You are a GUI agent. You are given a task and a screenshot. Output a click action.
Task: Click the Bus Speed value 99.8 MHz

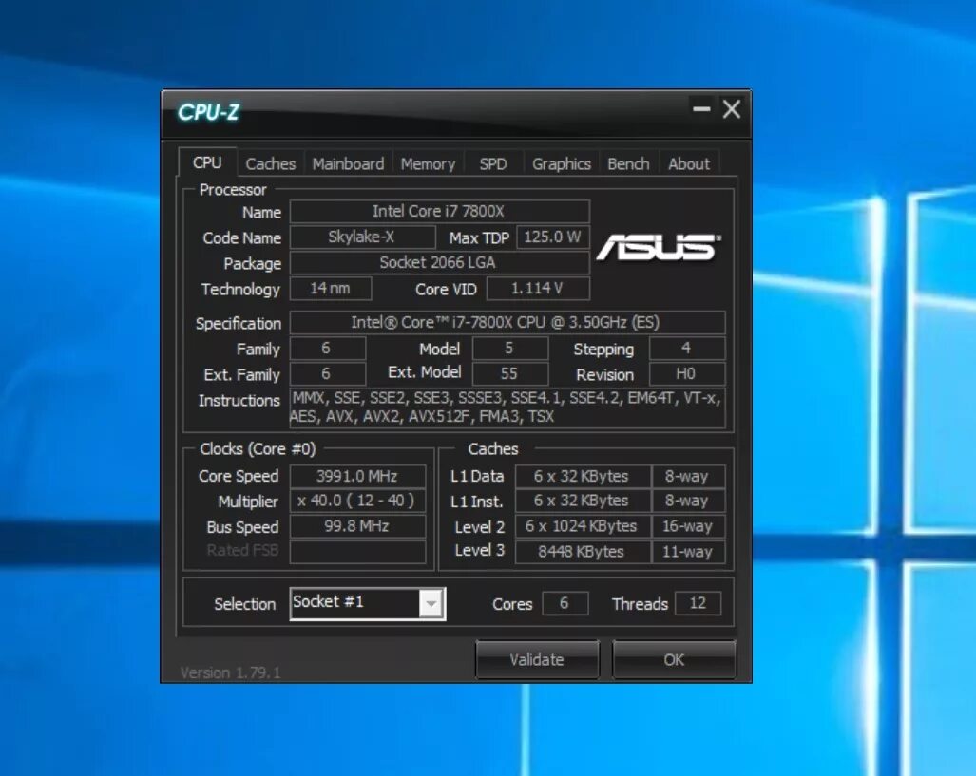coord(358,526)
